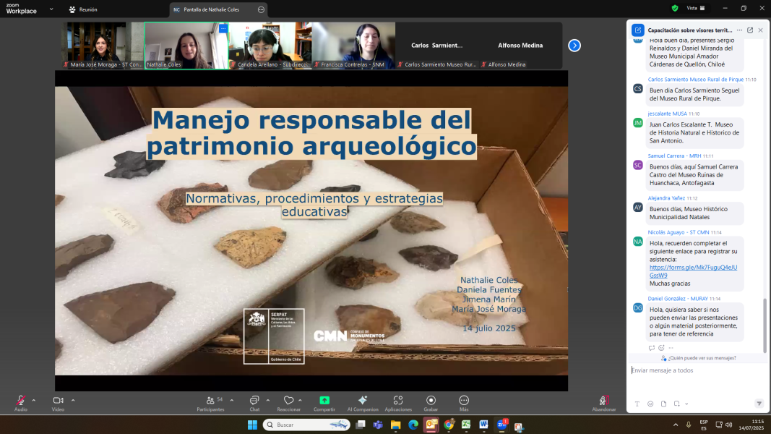The height and width of the screenshot is (434, 771).
Task: Open the Vista layout dropdown
Action: [x=695, y=8]
